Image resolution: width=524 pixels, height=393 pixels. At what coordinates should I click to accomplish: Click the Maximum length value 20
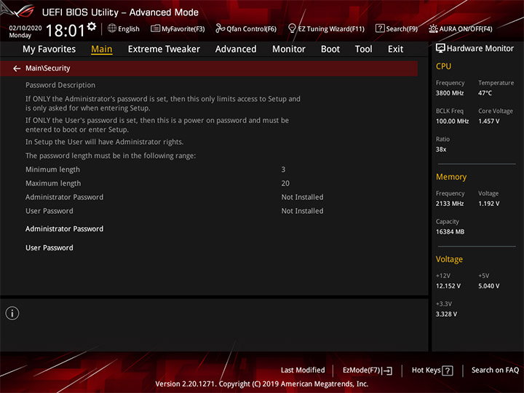[285, 183]
